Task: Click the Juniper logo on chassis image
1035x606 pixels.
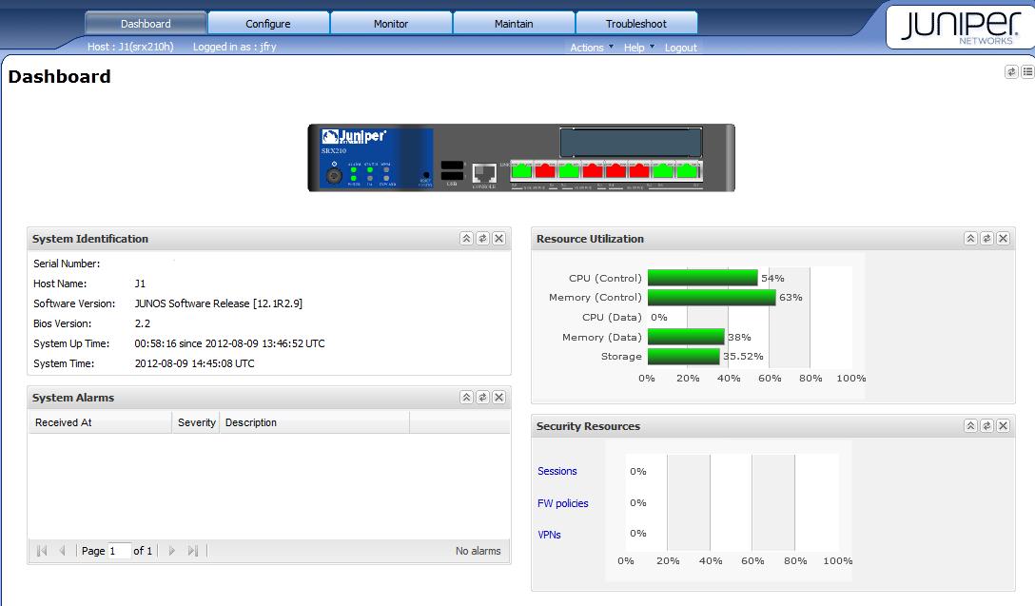Action: pyautogui.click(x=354, y=137)
